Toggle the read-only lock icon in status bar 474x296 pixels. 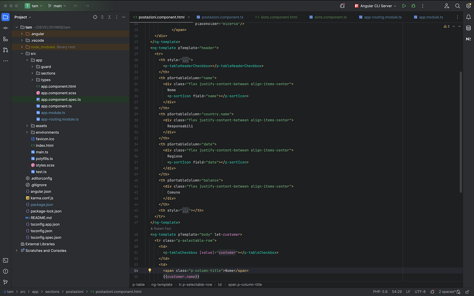pos(467,292)
